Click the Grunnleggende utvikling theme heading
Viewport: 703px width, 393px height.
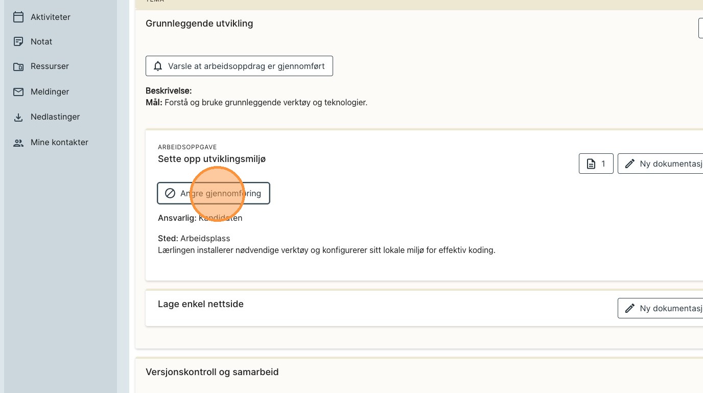pos(199,24)
